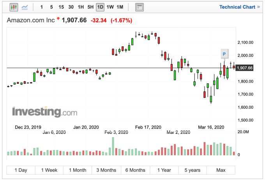This screenshot has width=265, height=180.
Task: Open the news/table layout icon
Action: (x=140, y=7)
